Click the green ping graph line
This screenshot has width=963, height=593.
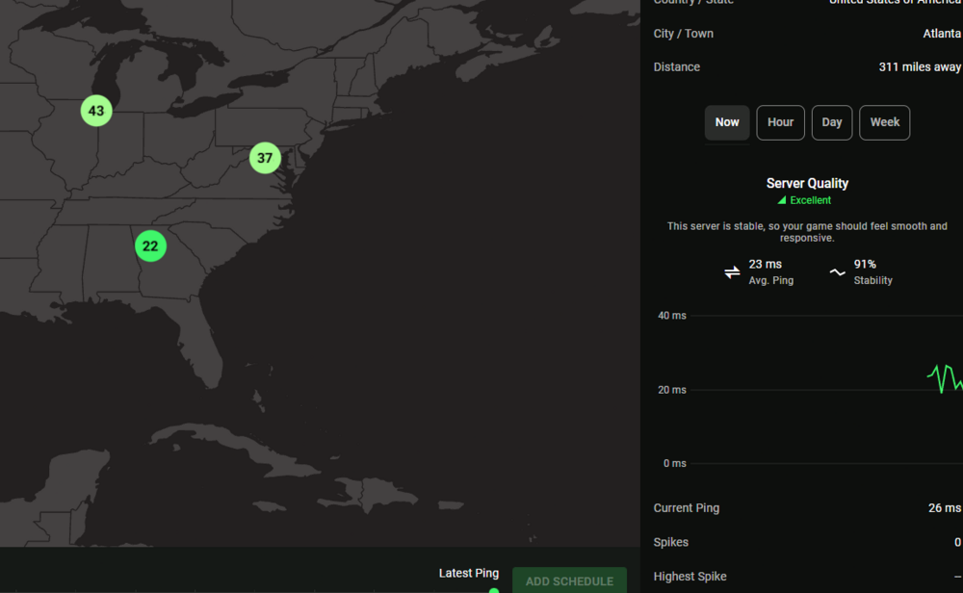[x=944, y=376]
